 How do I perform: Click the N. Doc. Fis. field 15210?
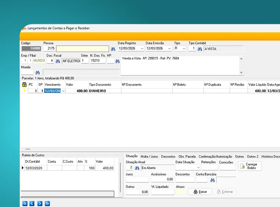(x=98, y=61)
